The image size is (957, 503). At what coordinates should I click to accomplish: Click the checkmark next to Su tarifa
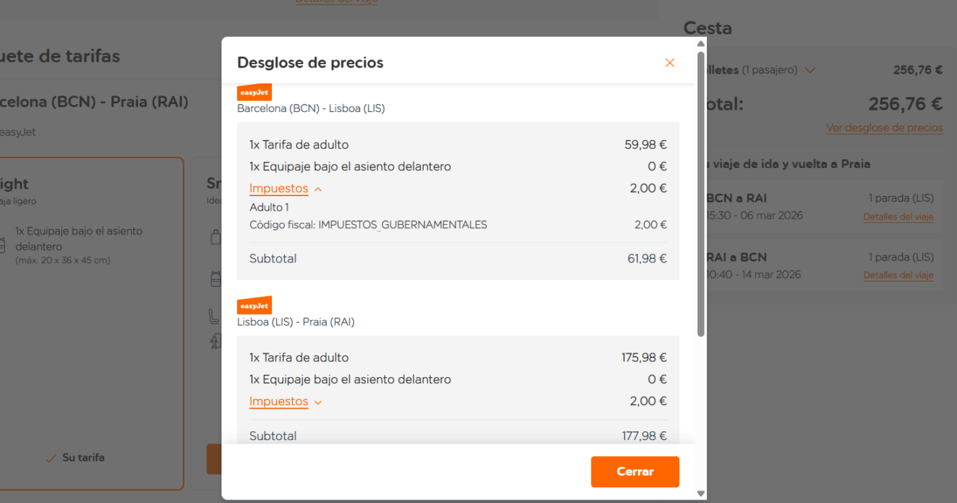(50, 458)
